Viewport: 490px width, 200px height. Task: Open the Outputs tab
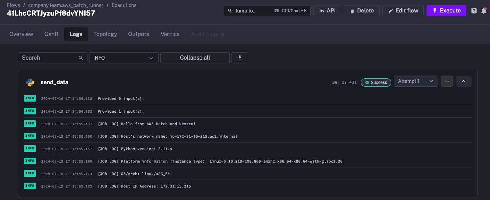coord(138,34)
